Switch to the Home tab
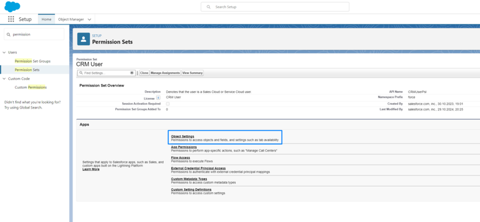Screen dimensions: 480x222 pyautogui.click(x=47, y=19)
